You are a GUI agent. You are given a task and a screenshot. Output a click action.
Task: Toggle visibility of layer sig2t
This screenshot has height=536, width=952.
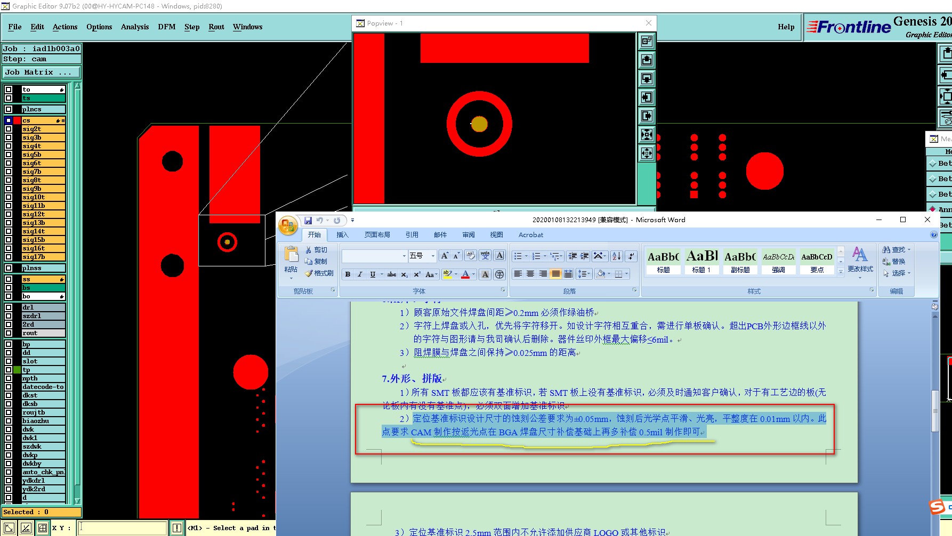[9, 129]
